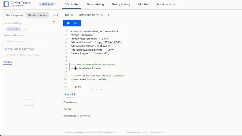Screen dimensions: 242x136
Task: Add a new query tab
Action: (108, 15)
